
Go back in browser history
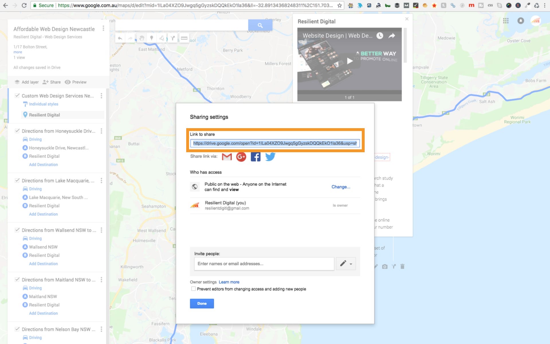coord(5,5)
